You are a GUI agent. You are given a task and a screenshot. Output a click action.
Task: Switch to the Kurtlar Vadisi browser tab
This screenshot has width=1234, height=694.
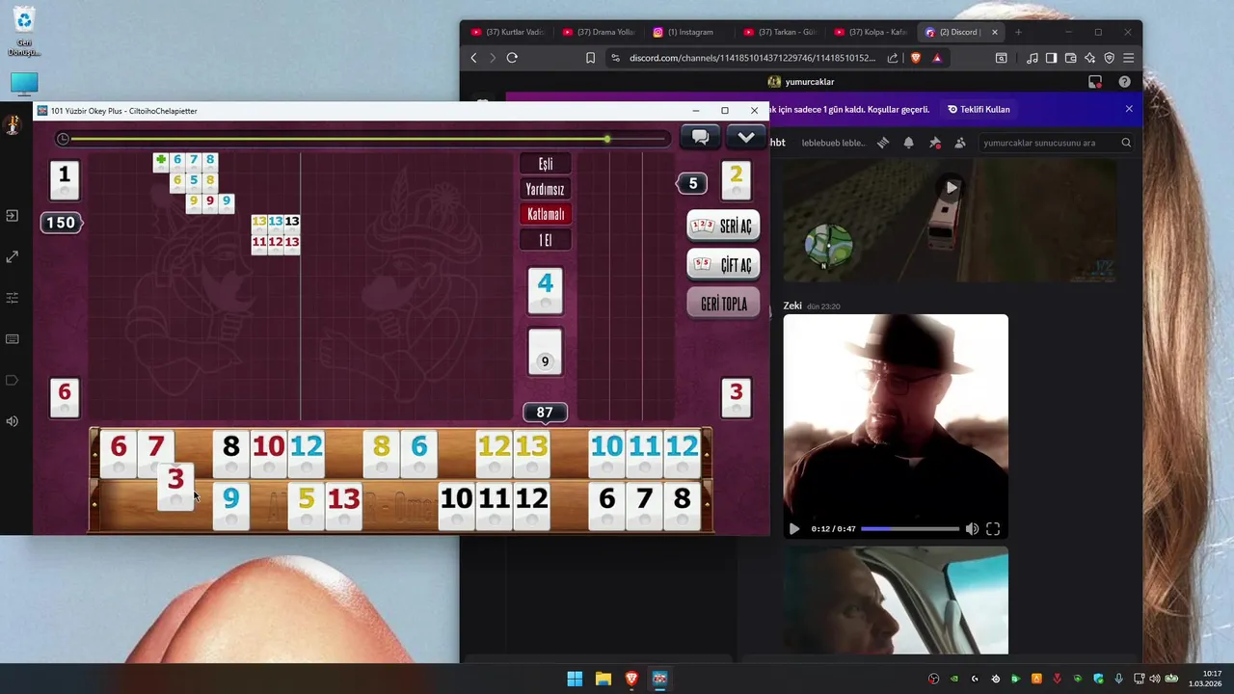[x=508, y=32]
